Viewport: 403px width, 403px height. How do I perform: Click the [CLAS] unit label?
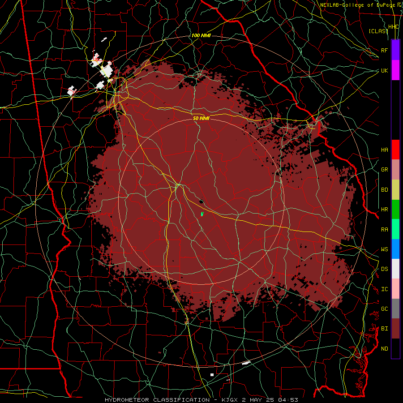coord(378,31)
